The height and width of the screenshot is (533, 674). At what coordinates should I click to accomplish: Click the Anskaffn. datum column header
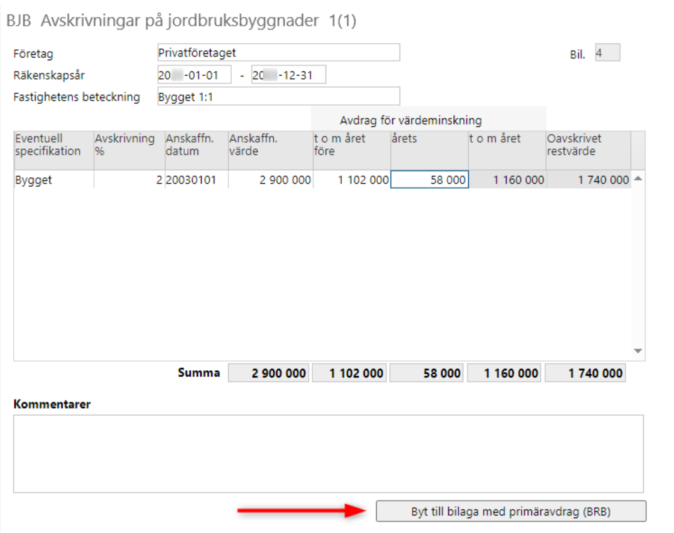tap(196, 150)
